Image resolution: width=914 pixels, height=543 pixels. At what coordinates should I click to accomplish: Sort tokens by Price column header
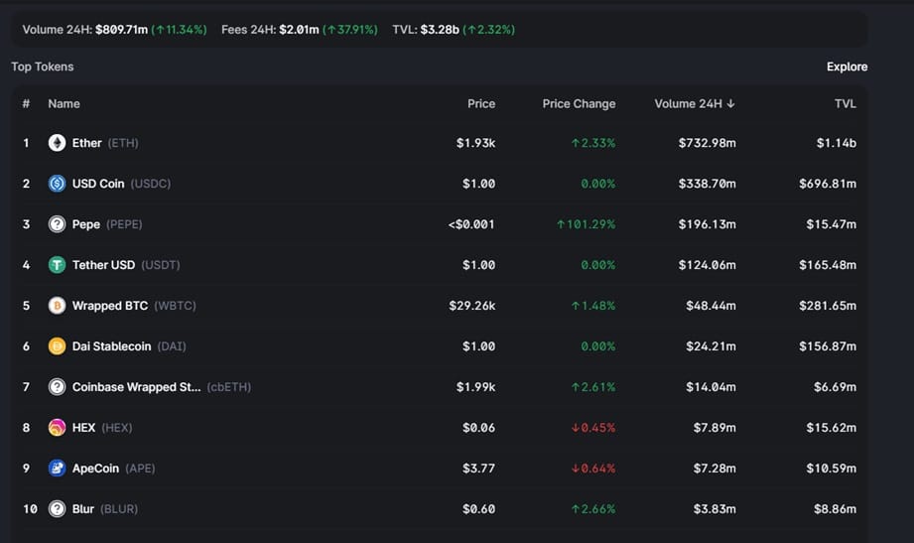pos(481,104)
